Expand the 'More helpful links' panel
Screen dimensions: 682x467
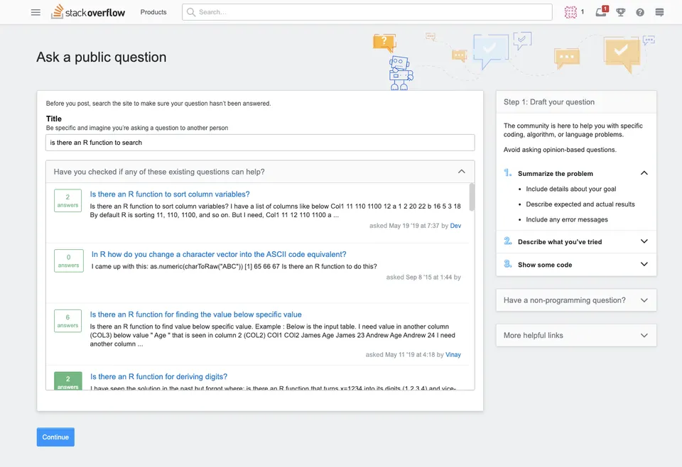click(x=576, y=336)
